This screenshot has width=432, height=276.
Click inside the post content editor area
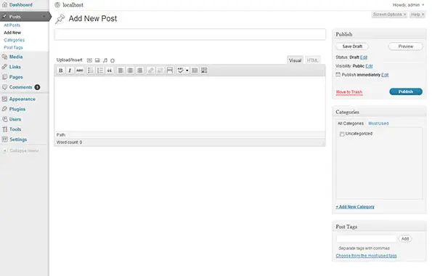(x=189, y=104)
